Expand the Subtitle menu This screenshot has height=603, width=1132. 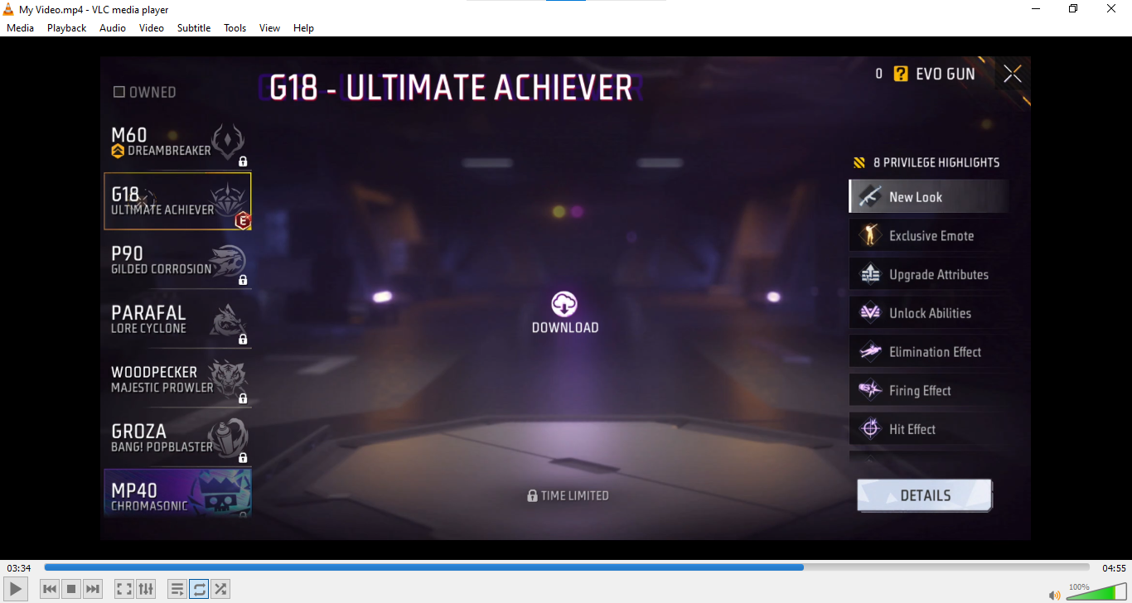(193, 27)
